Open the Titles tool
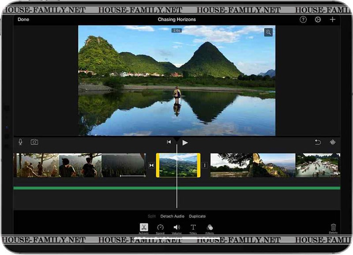353x255 pixels. point(193,229)
